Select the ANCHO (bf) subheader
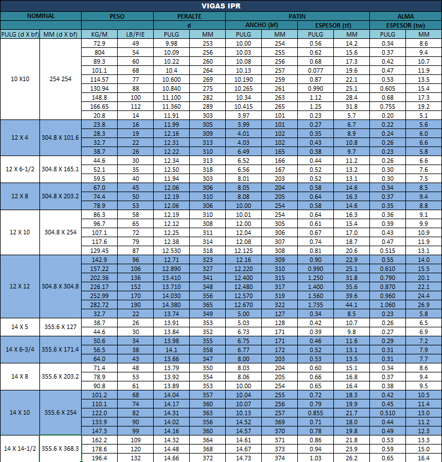The height and width of the screenshot is (462, 442). click(x=261, y=25)
